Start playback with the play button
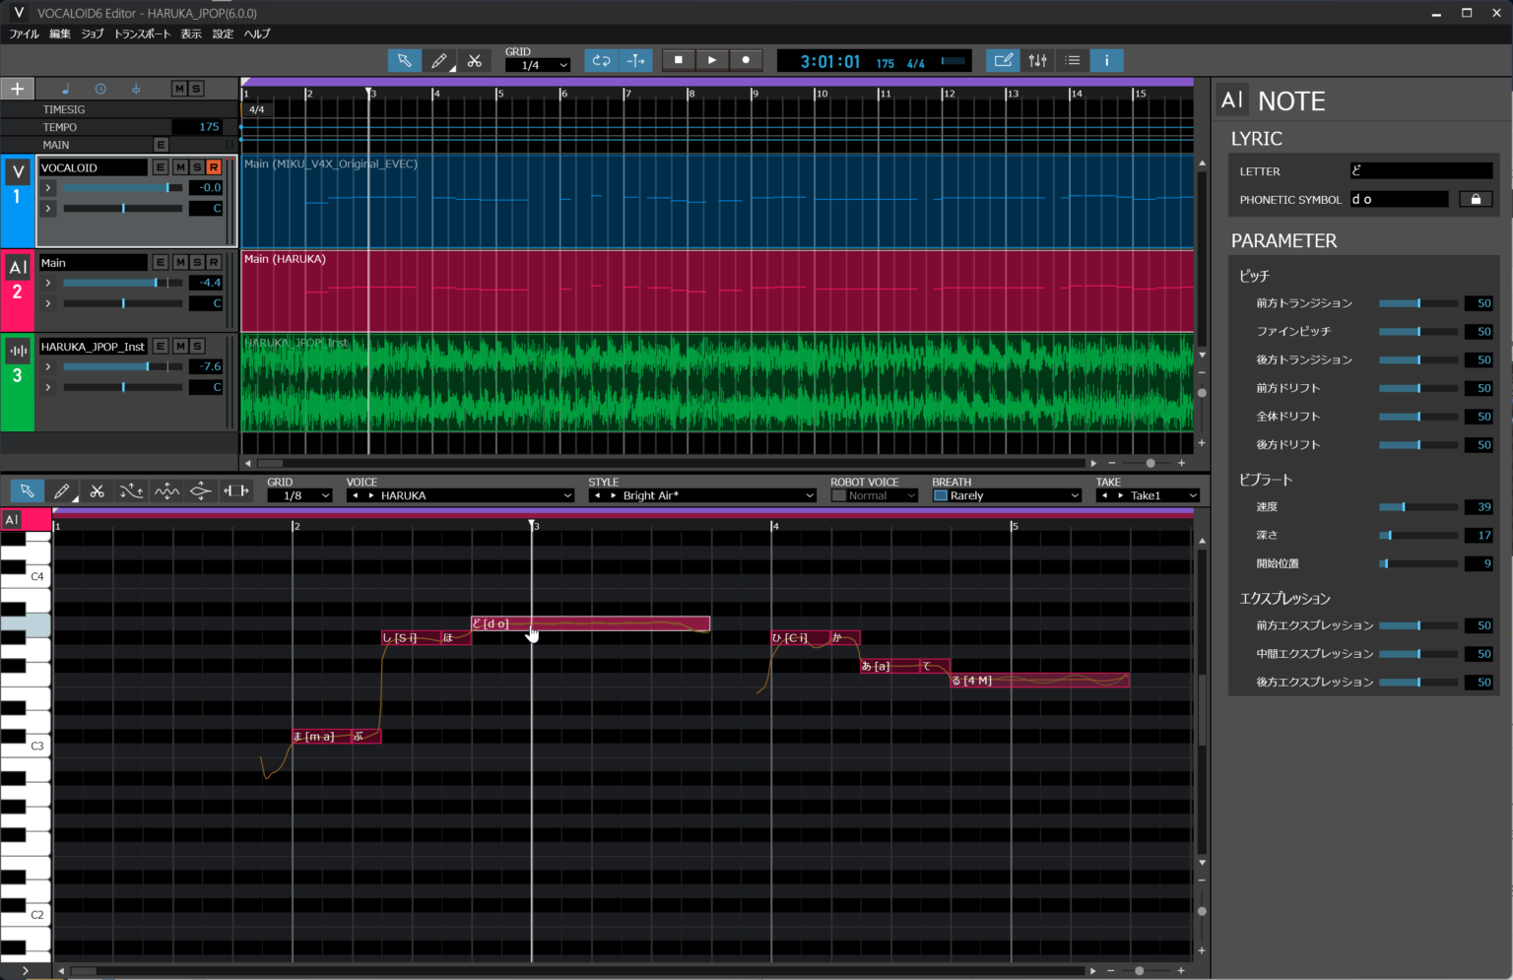 click(711, 60)
